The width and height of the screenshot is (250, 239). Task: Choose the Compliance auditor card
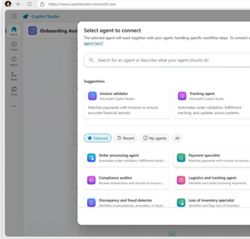[126, 180]
